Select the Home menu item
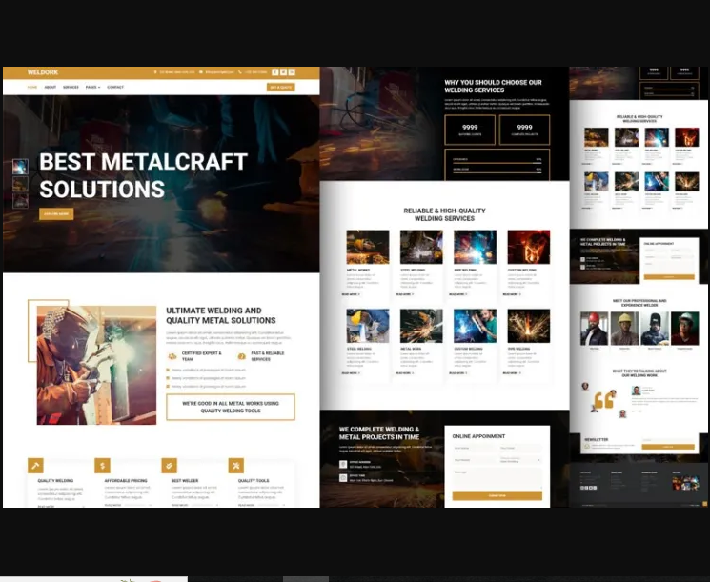This screenshot has height=582, width=710. pyautogui.click(x=32, y=88)
